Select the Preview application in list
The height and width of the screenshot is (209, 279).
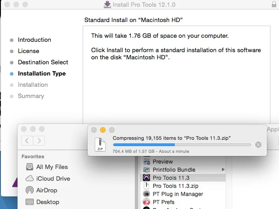(183, 162)
